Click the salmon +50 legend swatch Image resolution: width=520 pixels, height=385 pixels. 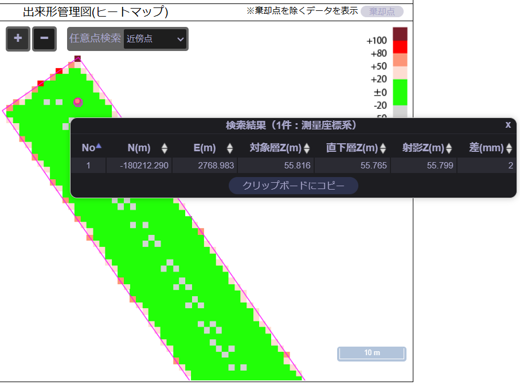[400, 60]
